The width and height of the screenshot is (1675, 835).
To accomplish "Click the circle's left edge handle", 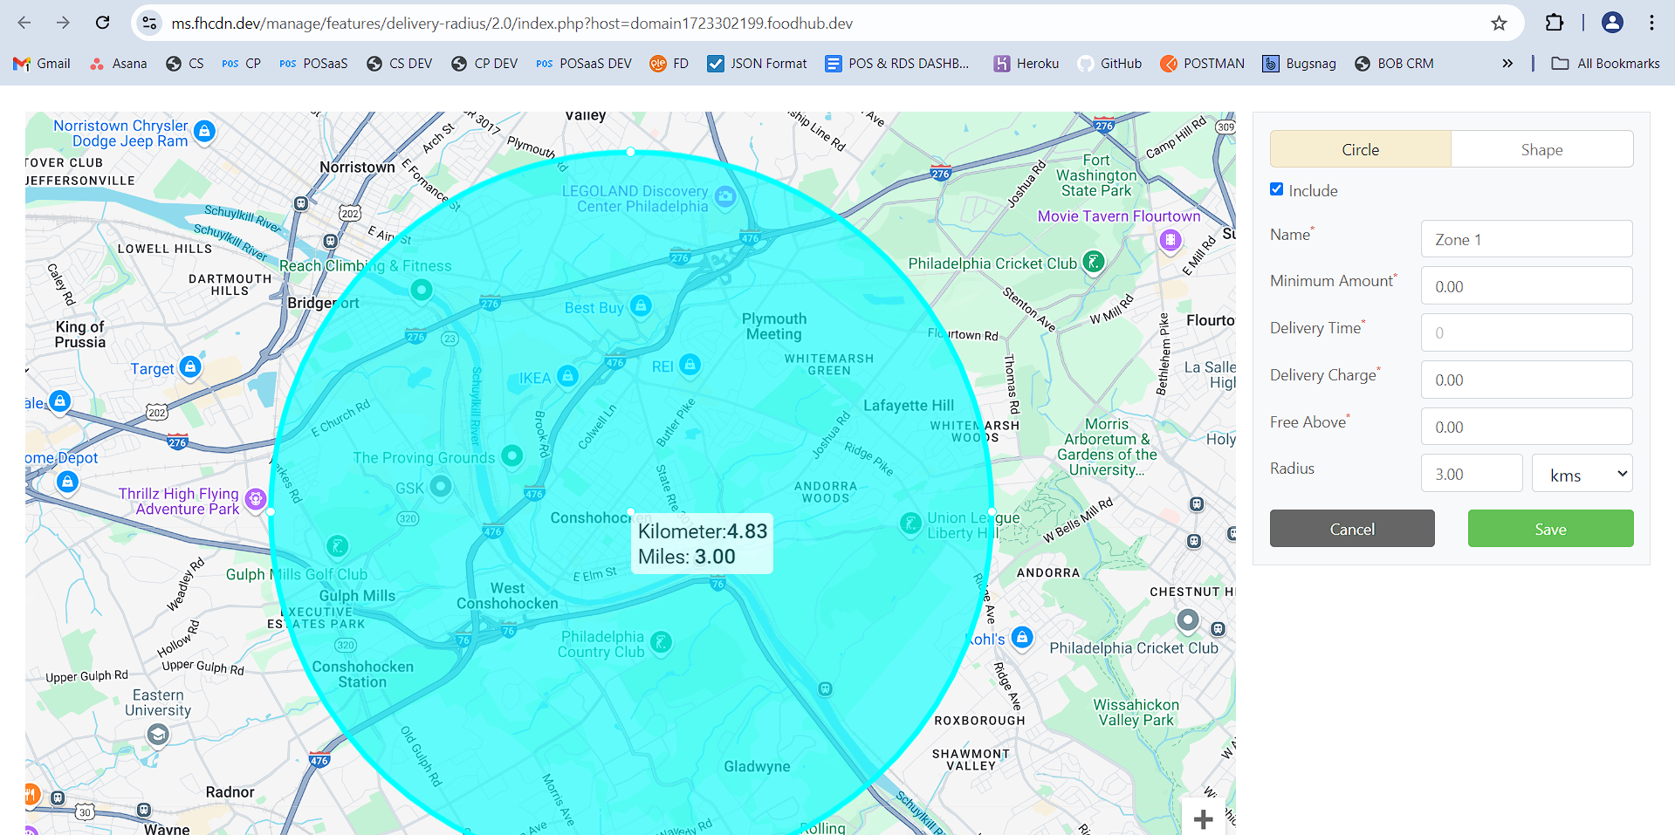I will 271,512.
